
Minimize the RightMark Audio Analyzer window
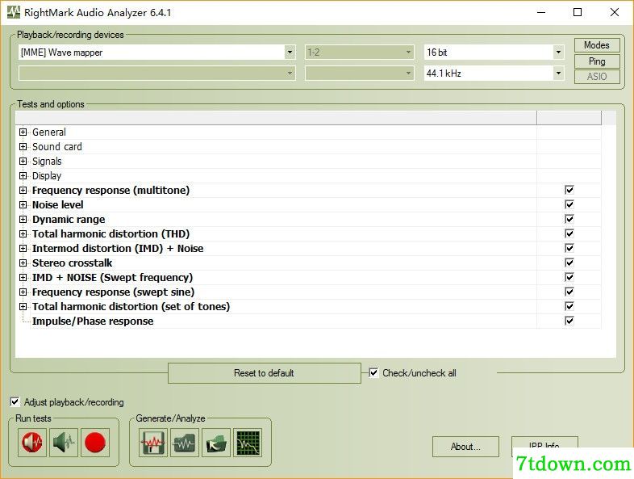tap(541, 13)
